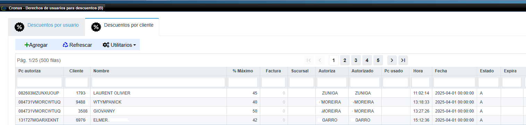Screen dimensions: 526x125
Task: Sort by Nombre column header
Action: pos(158,71)
